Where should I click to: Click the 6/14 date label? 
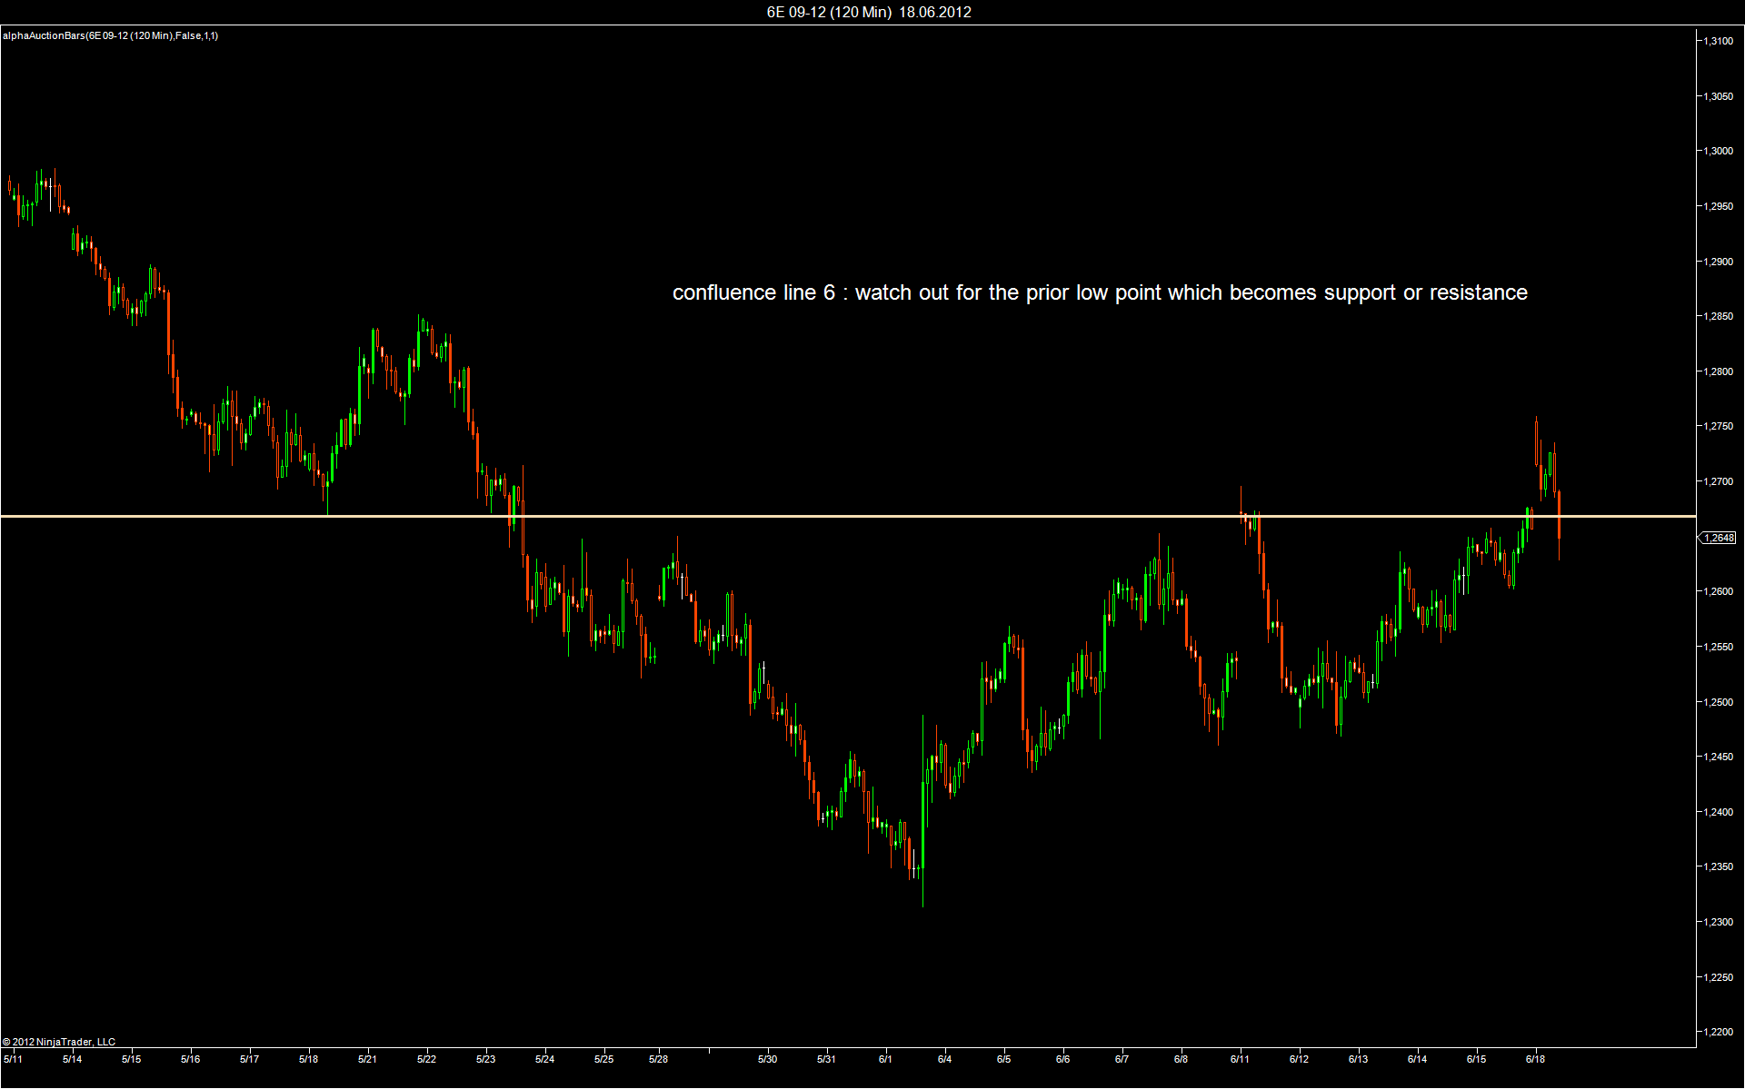1417,1059
